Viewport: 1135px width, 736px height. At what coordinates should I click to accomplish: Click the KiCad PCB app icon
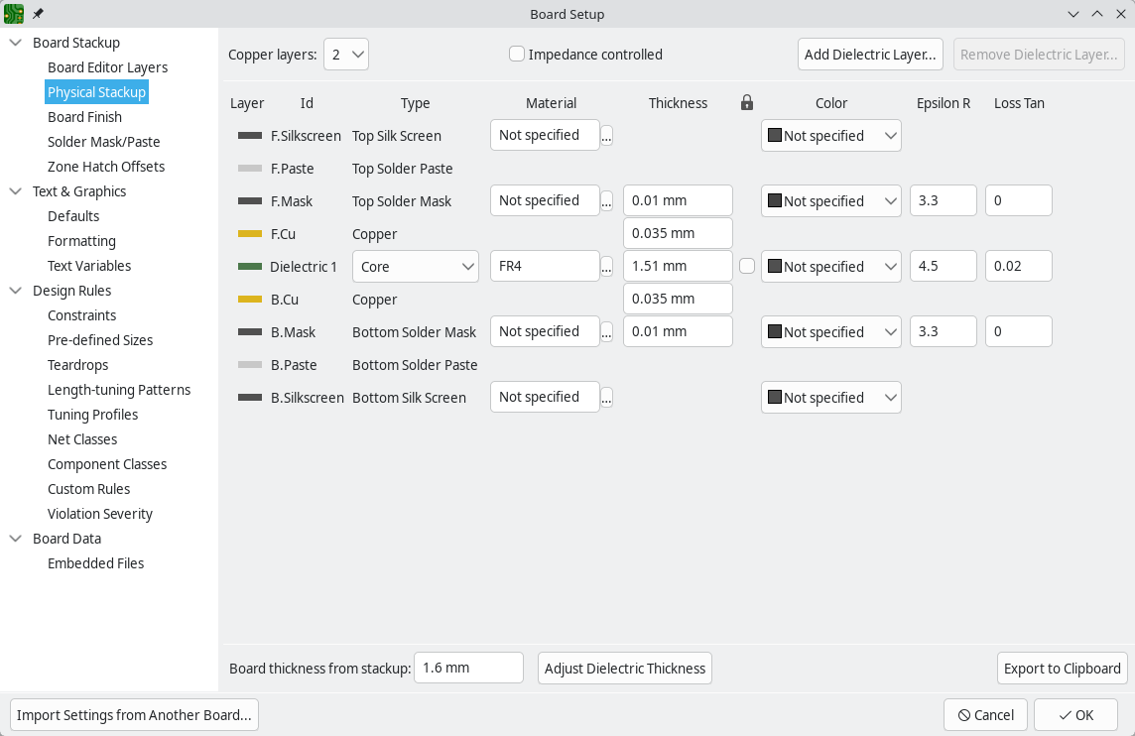tap(14, 14)
